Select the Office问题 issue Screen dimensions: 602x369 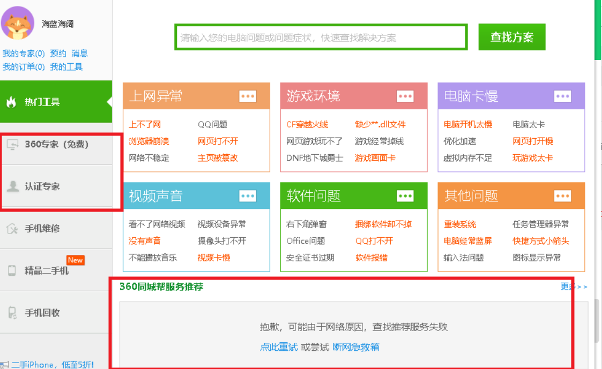point(306,241)
